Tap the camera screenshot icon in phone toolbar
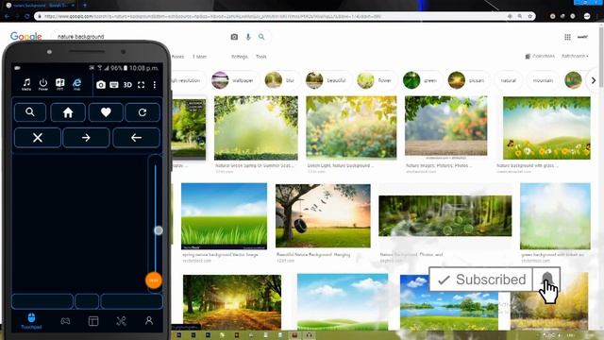This screenshot has height=340, width=604. coord(101,84)
